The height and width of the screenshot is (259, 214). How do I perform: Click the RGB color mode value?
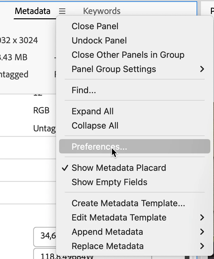(x=41, y=110)
